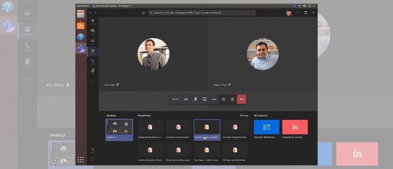This screenshot has width=393, height=169.
Task: Go back with the navigation arrow
Action: (91, 13)
